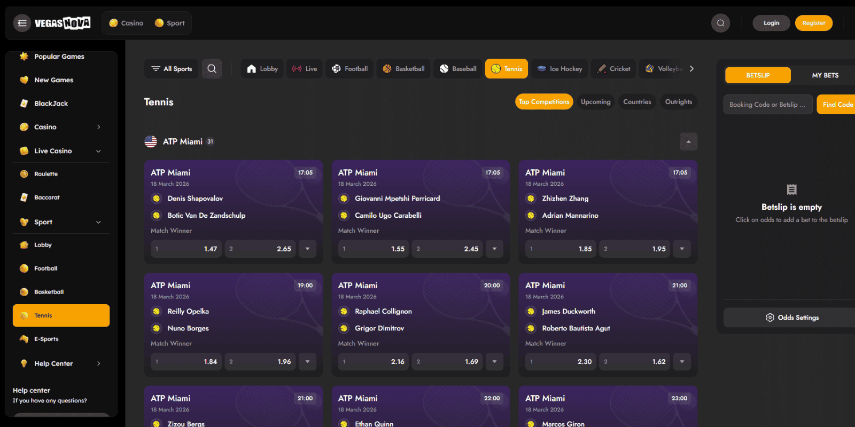The height and width of the screenshot is (427, 855).
Task: Open the Casino link in the top header
Action: click(126, 23)
